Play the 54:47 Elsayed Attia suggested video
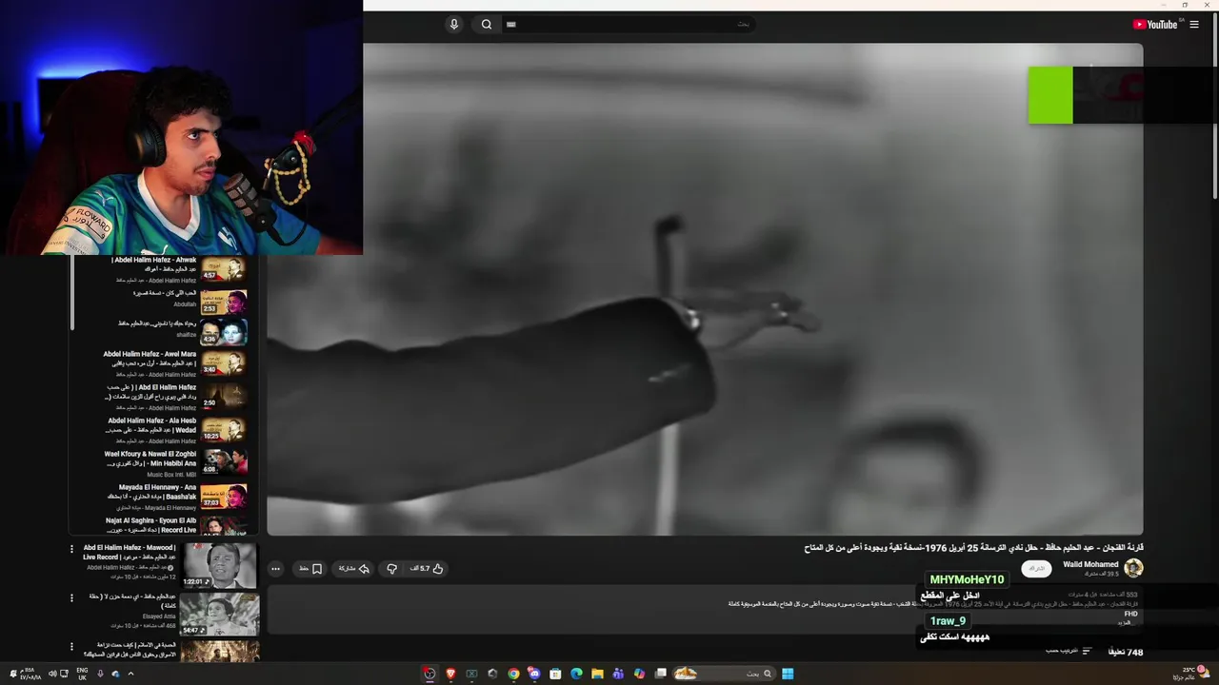The image size is (1219, 685). [220, 614]
